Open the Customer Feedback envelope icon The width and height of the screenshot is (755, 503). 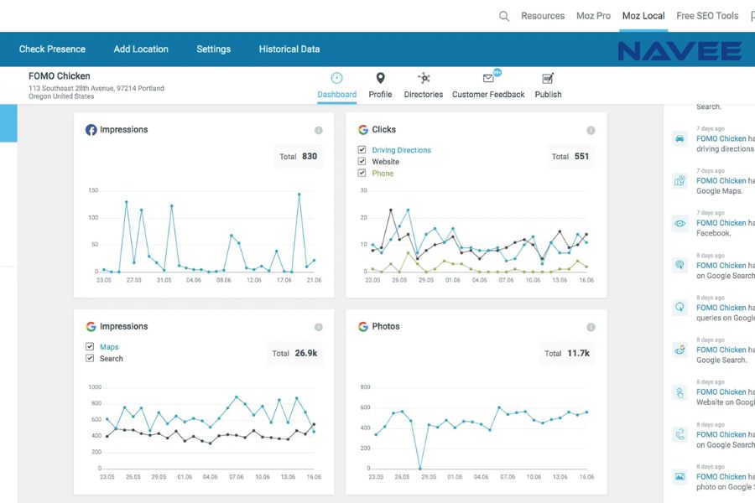[x=488, y=78]
